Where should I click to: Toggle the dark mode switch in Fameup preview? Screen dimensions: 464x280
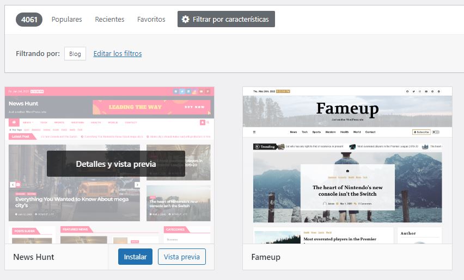click(435, 132)
